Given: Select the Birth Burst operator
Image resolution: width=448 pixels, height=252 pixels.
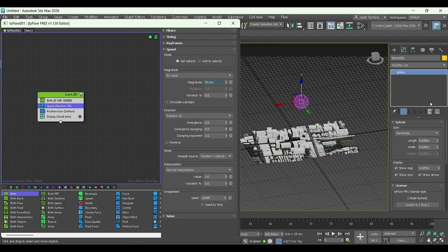Looking at the screenshot, I should (x=17, y=198).
